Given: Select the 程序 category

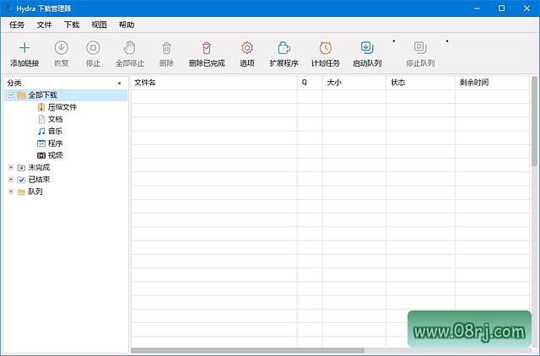Looking at the screenshot, I should [x=55, y=143].
